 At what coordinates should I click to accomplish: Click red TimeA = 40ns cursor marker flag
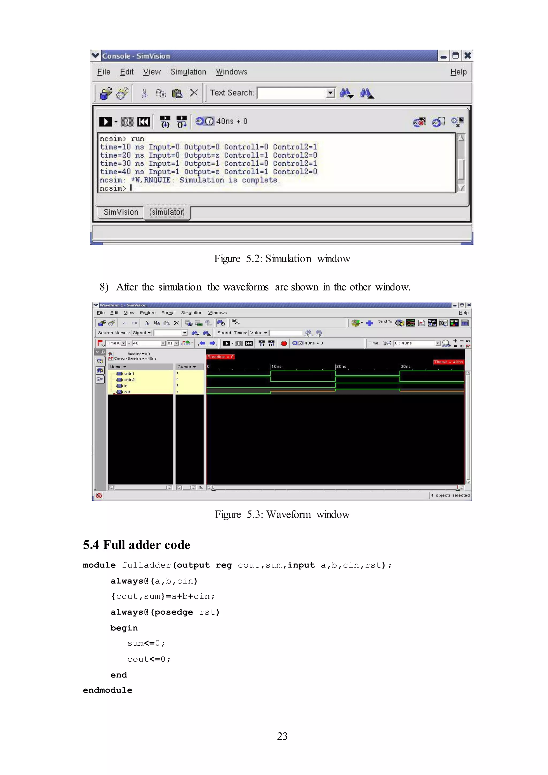point(448,362)
